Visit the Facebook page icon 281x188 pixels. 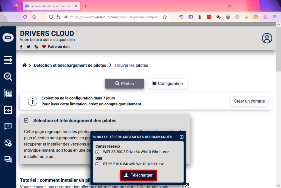(21, 47)
